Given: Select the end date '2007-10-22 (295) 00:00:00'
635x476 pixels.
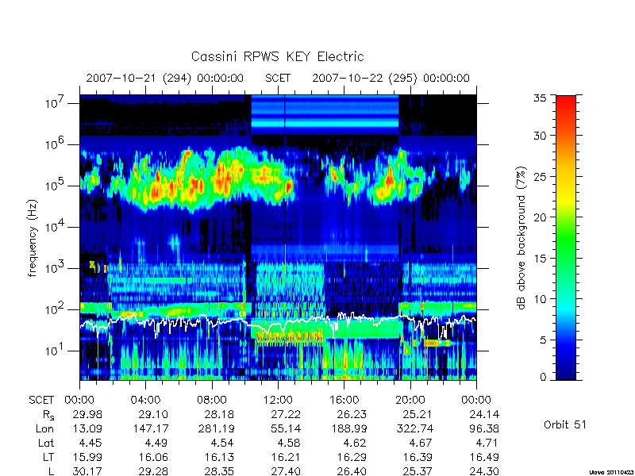Looking at the screenshot, I should pyautogui.click(x=391, y=78).
